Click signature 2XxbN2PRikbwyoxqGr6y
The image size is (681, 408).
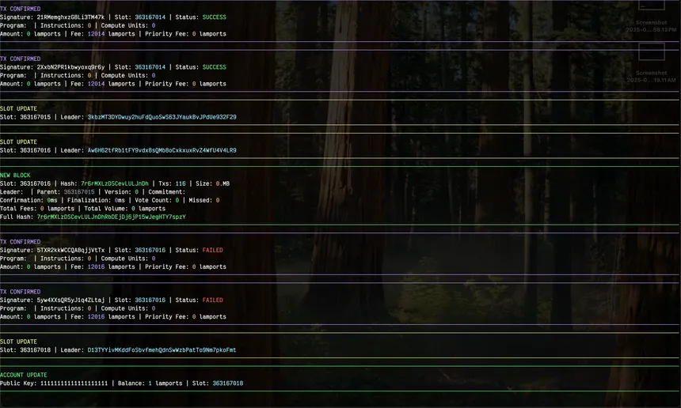(70, 67)
